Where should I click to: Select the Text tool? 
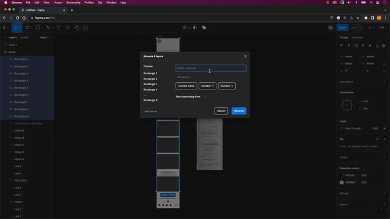click(x=58, y=27)
